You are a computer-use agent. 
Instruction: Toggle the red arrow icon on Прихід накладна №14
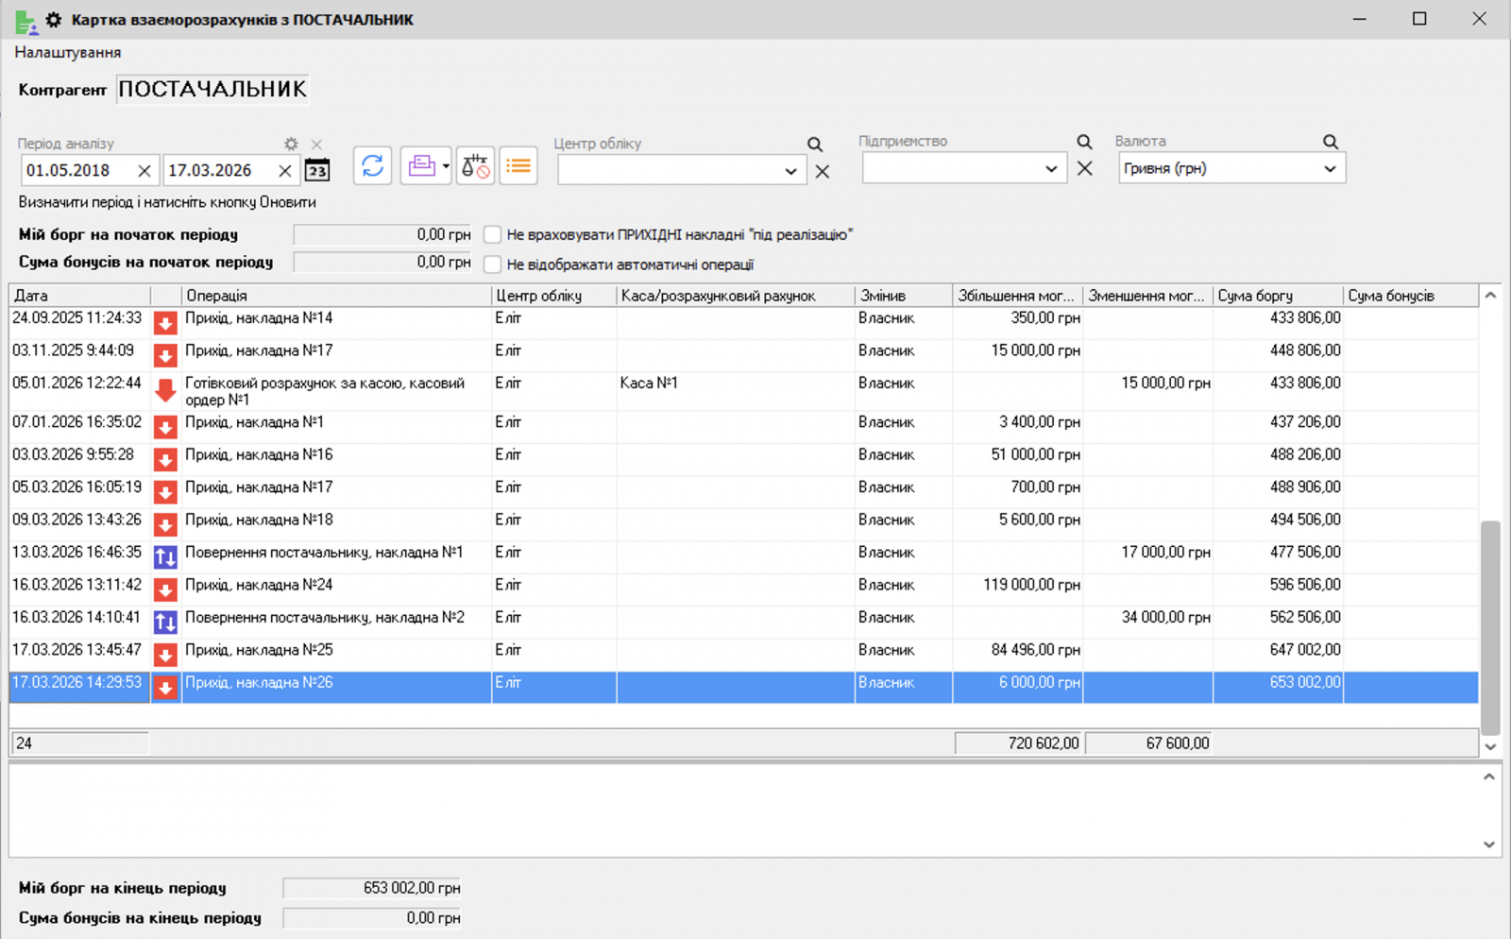tap(165, 322)
